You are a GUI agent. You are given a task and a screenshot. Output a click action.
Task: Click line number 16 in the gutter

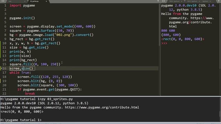tap(4, 69)
